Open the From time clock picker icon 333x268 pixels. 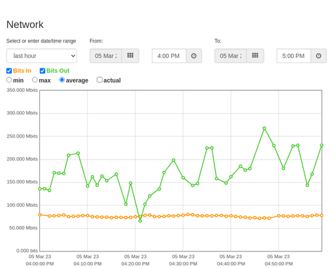[x=194, y=56]
